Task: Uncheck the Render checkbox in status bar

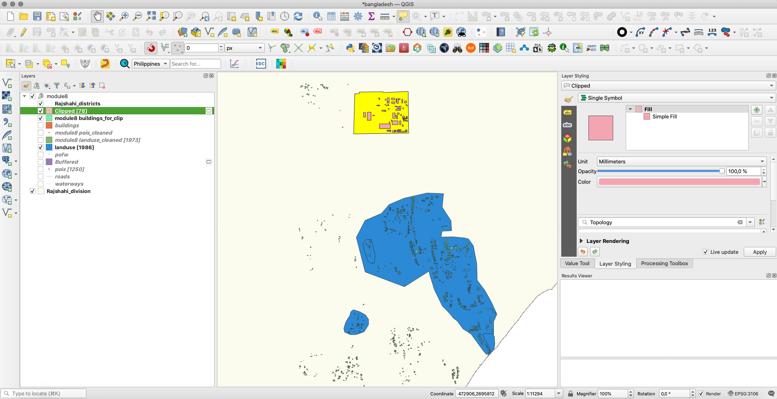Action: click(x=701, y=393)
